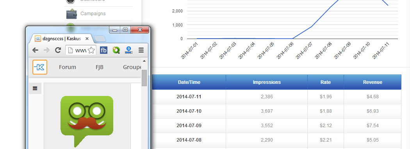Click the mustache avatar image
410x149 pixels.
coord(87,122)
